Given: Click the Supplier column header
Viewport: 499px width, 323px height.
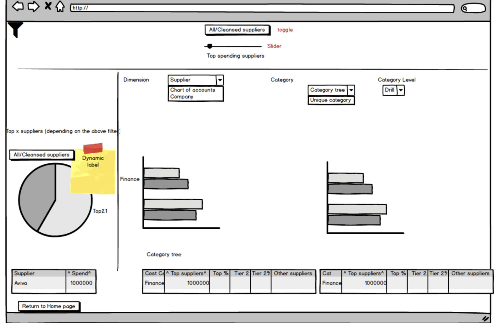Looking at the screenshot, I should tap(39, 273).
